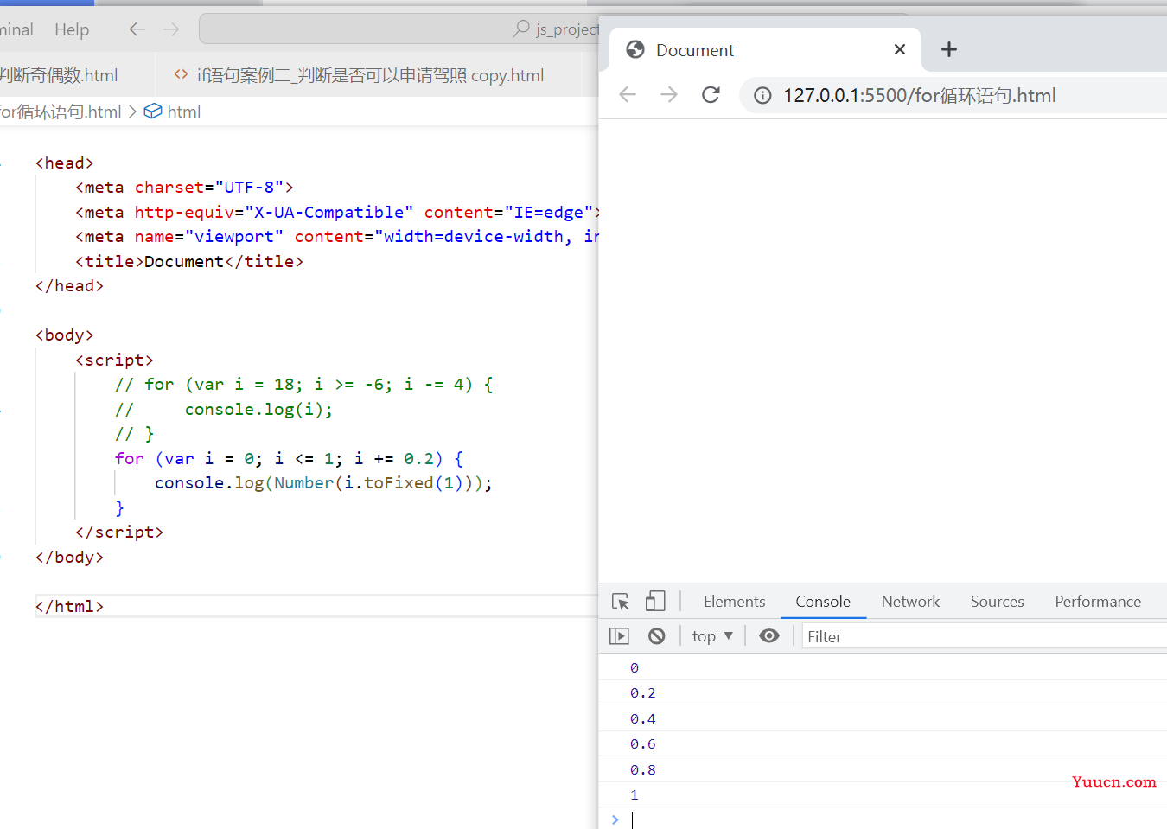Click the console.log(Number(i.toFixed(1))) code line
This screenshot has width=1167, height=829.
(x=323, y=483)
